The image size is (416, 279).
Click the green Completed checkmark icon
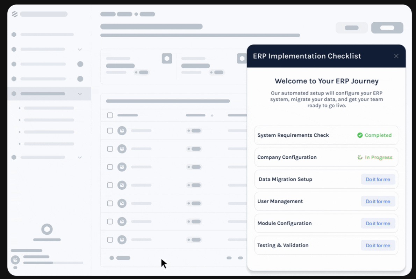[360, 135]
